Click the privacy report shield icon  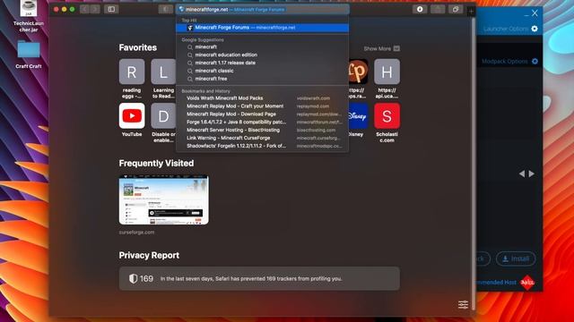133,278
